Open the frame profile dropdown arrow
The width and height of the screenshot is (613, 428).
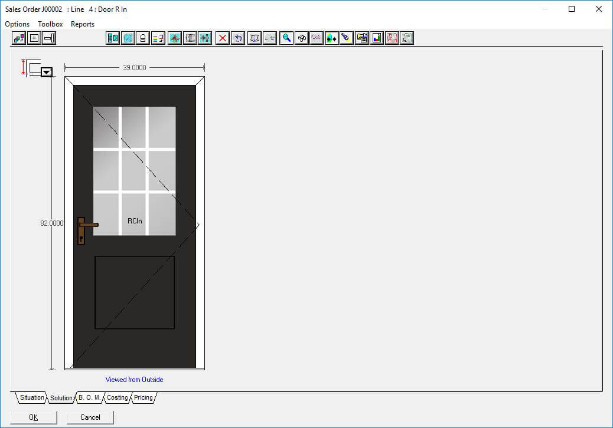click(47, 72)
